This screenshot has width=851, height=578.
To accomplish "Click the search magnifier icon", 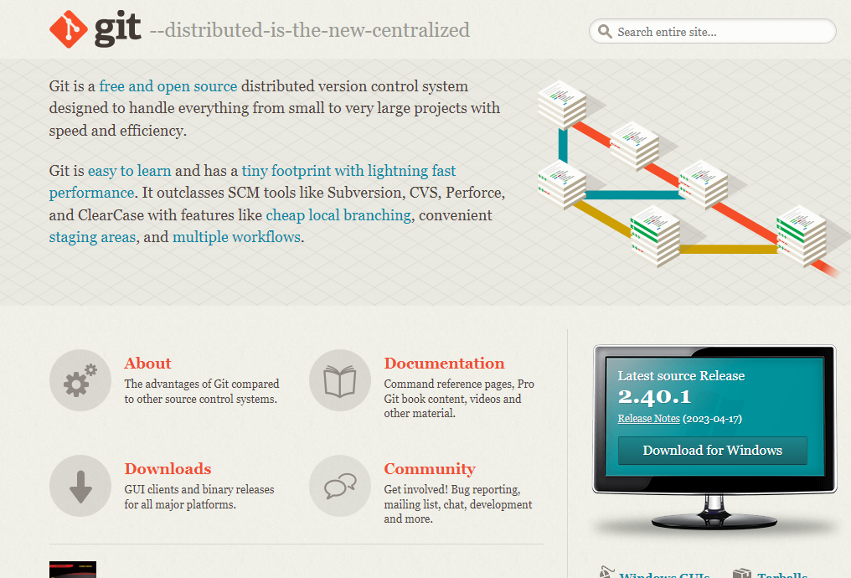I will (x=605, y=32).
